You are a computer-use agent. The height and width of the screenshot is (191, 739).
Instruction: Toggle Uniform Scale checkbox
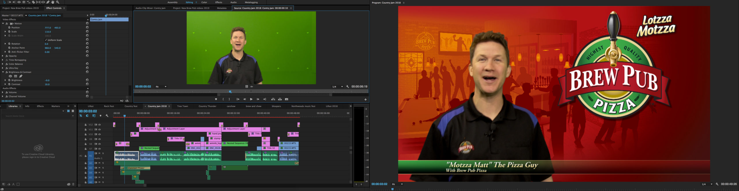pyautogui.click(x=46, y=40)
